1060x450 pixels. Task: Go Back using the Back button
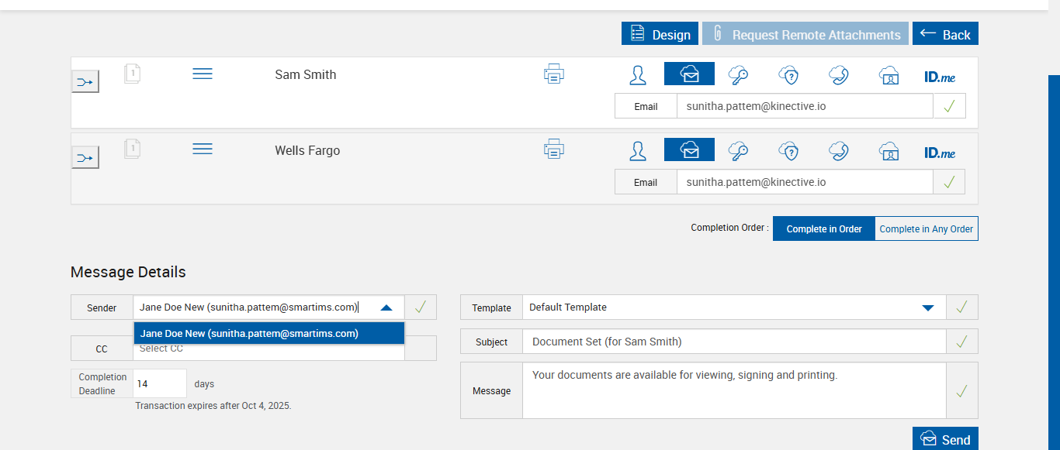945,34
